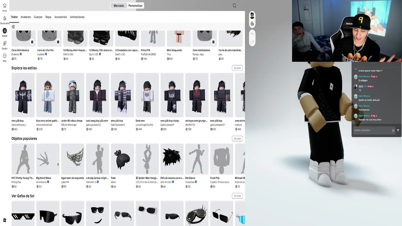Image resolution: width=402 pixels, height=226 pixels.
Task: Open the Chico F15 item
Action: click(153, 38)
